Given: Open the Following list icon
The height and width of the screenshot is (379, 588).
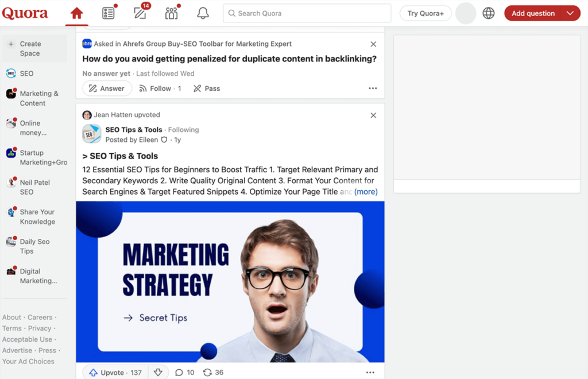Looking at the screenshot, I should click(108, 13).
